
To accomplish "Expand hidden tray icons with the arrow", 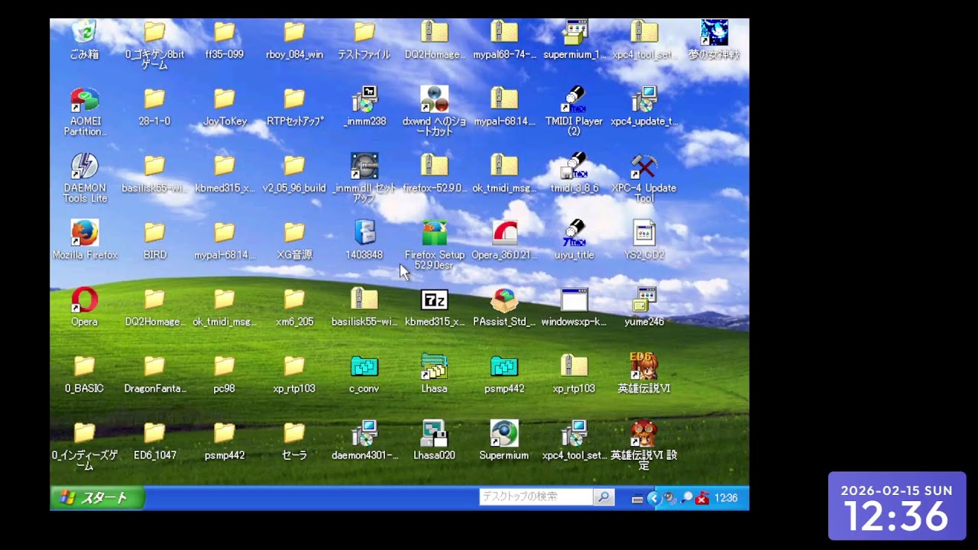I will (653, 498).
